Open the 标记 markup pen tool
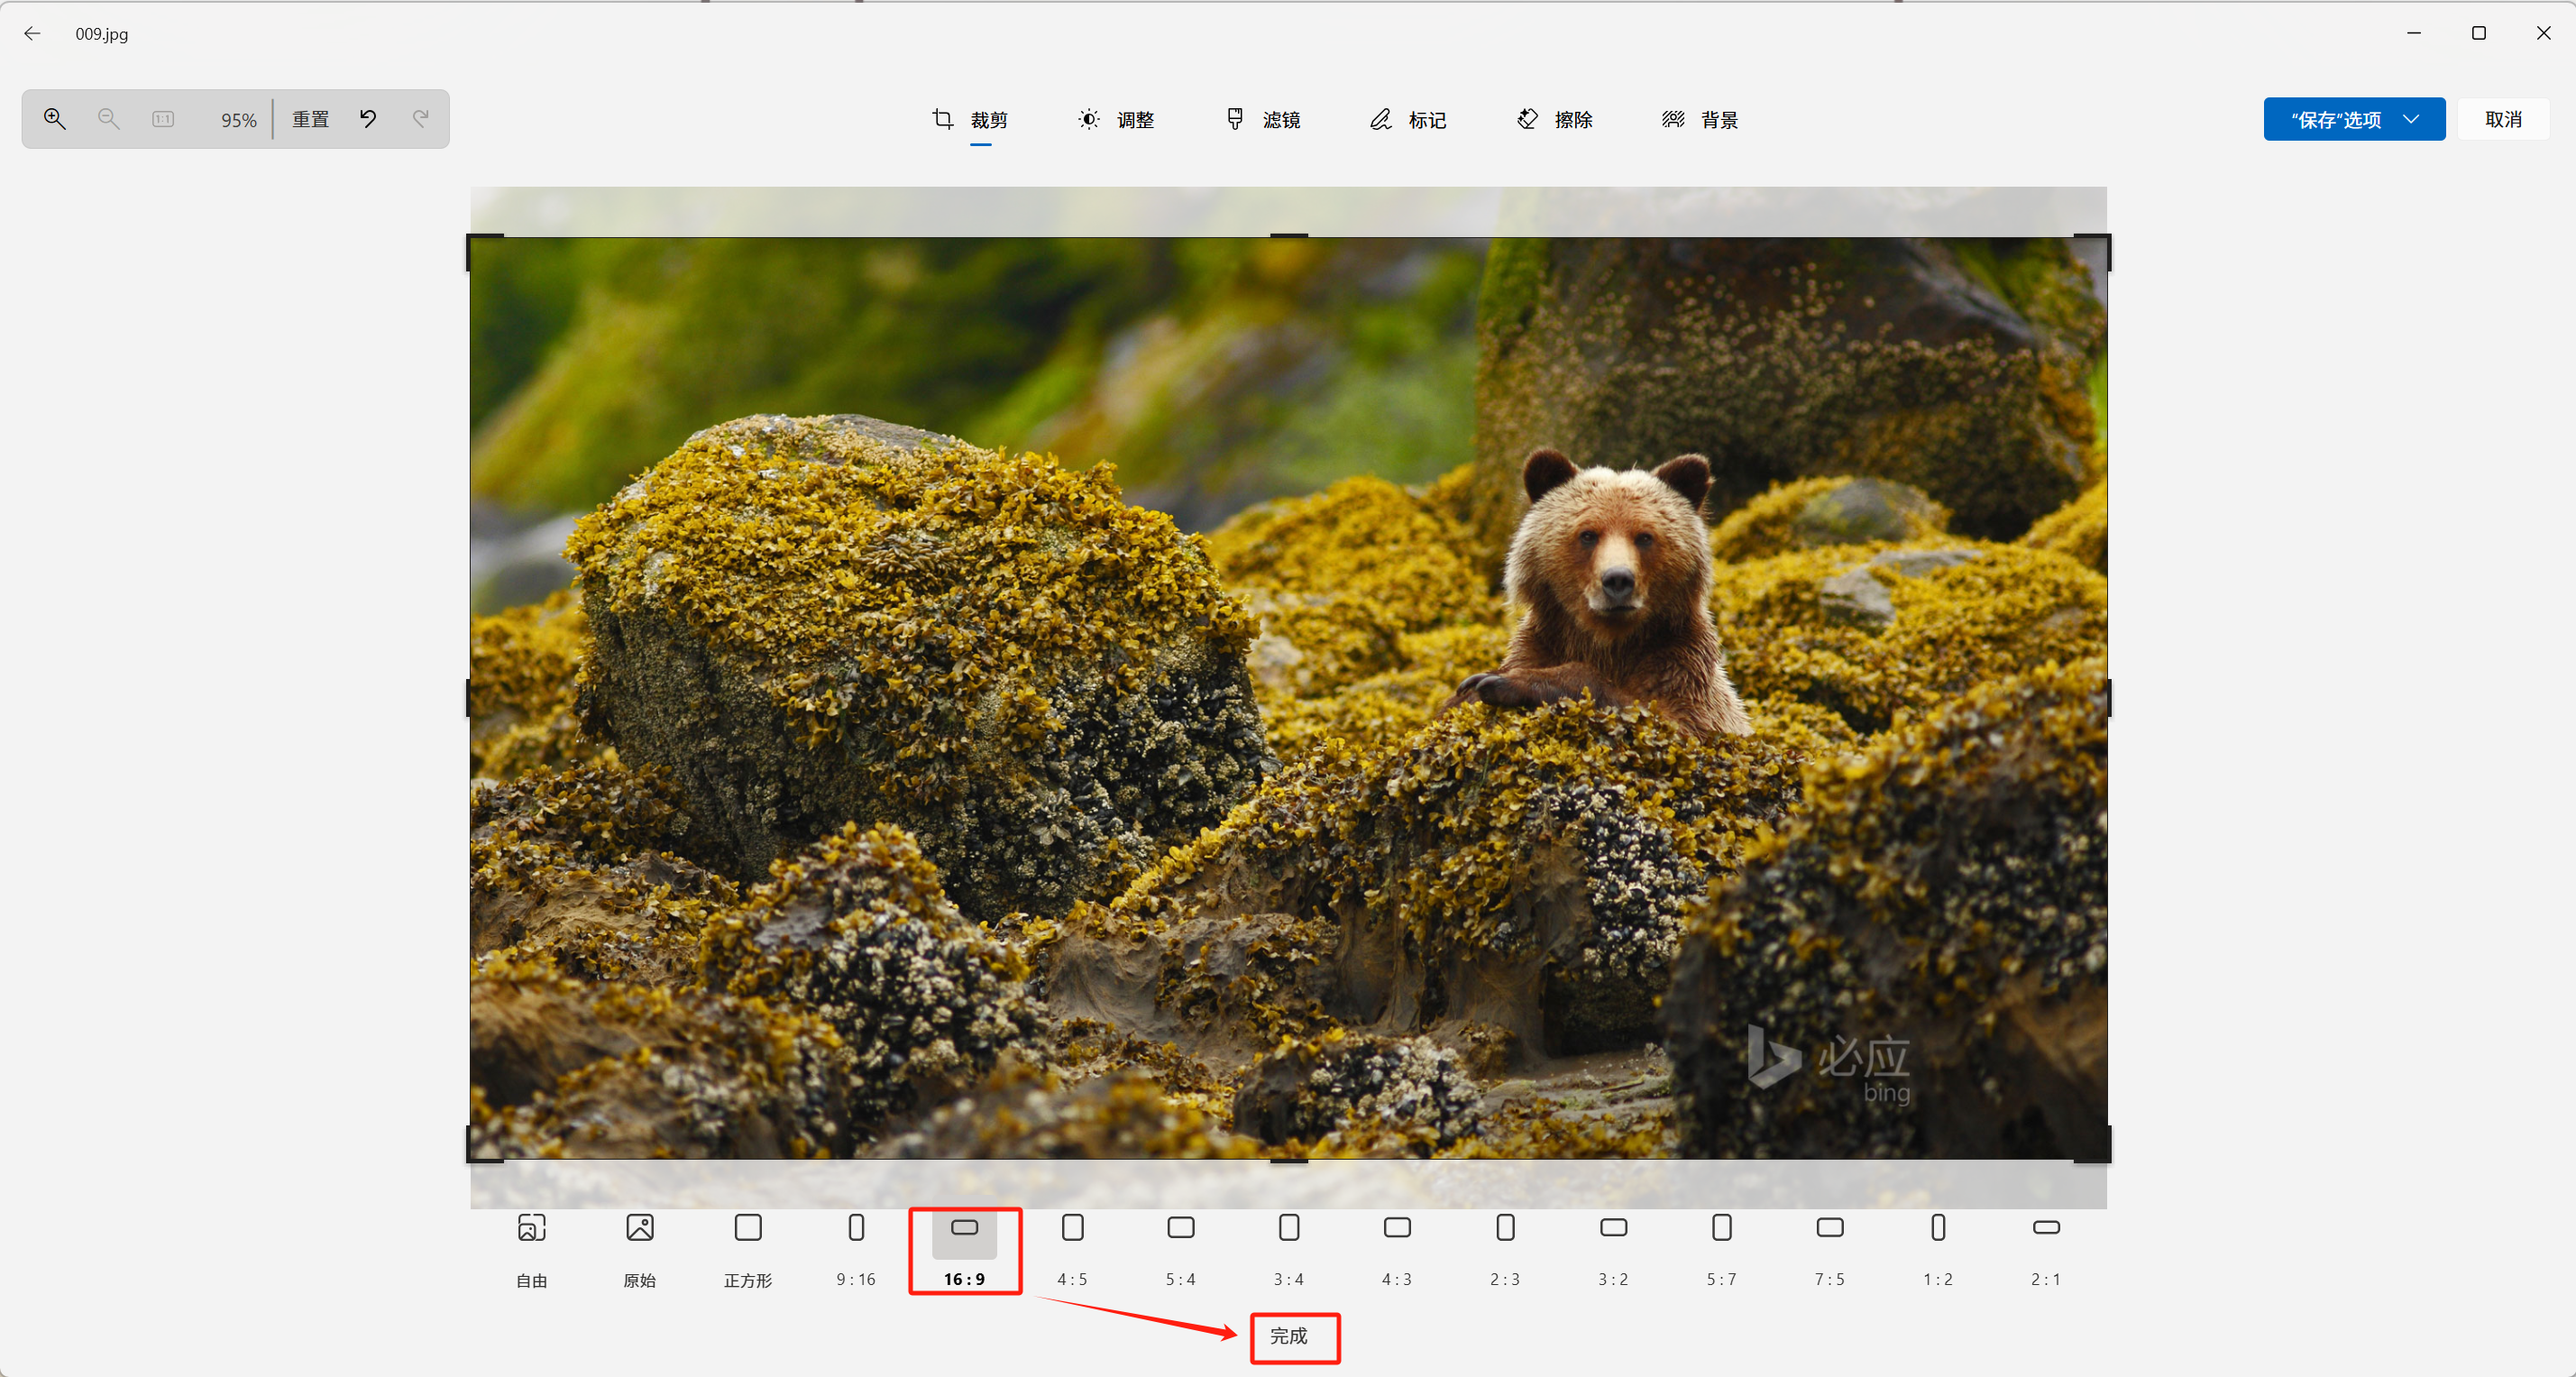Image resolution: width=2576 pixels, height=1377 pixels. point(1407,119)
